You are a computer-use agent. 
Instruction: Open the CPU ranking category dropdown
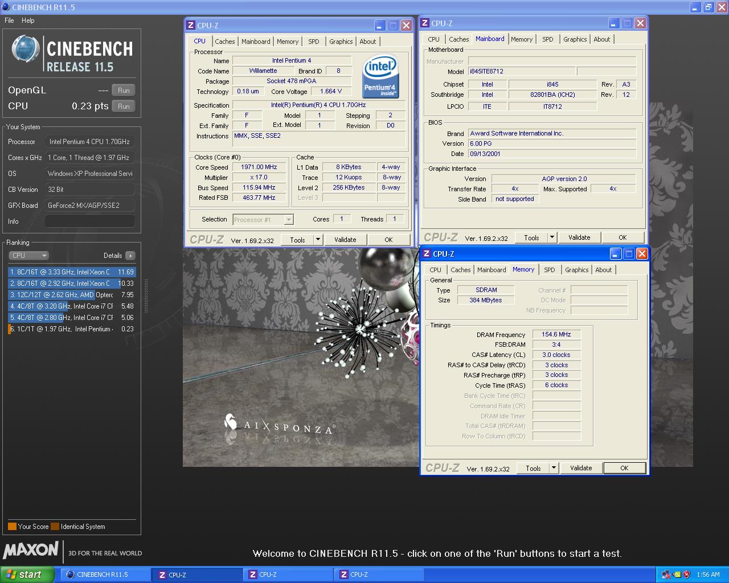(x=29, y=256)
